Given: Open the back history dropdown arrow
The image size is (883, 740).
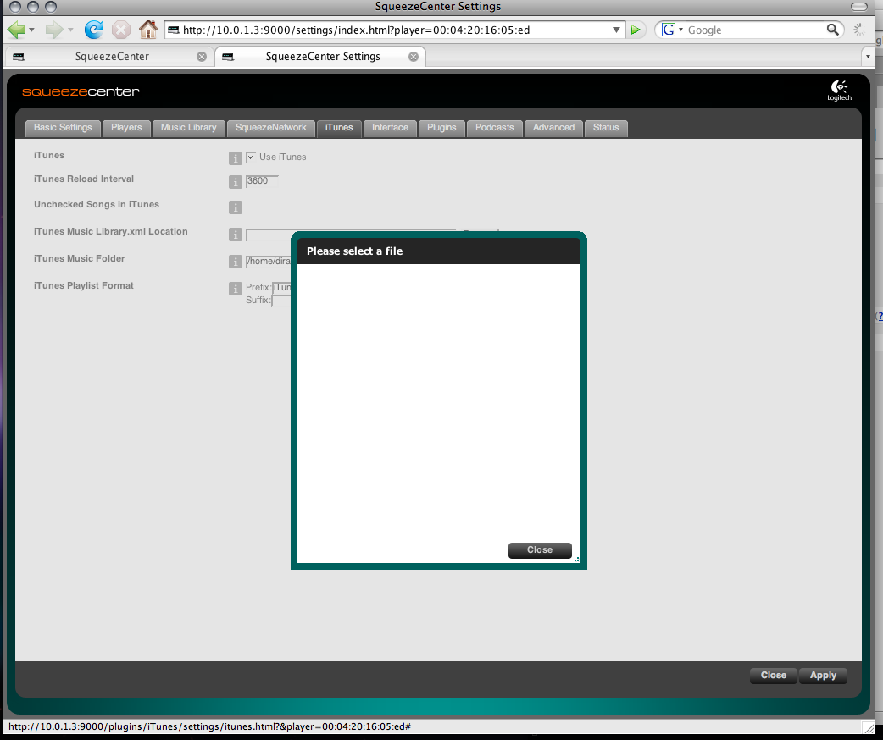Looking at the screenshot, I should click(x=32, y=30).
